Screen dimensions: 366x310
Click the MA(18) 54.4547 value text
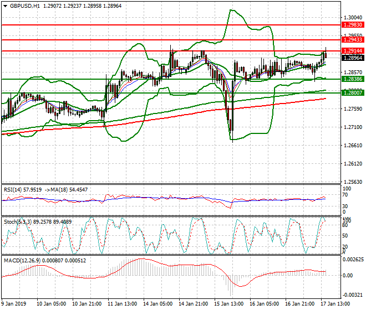69,190
